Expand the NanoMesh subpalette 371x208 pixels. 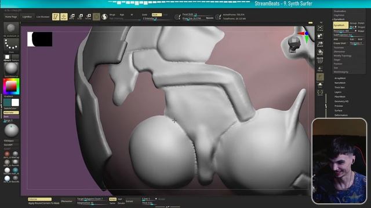[x=340, y=83]
